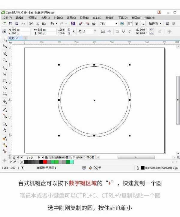Select the Pick tool in toolbox
180x217 pixels.
coord(4,39)
